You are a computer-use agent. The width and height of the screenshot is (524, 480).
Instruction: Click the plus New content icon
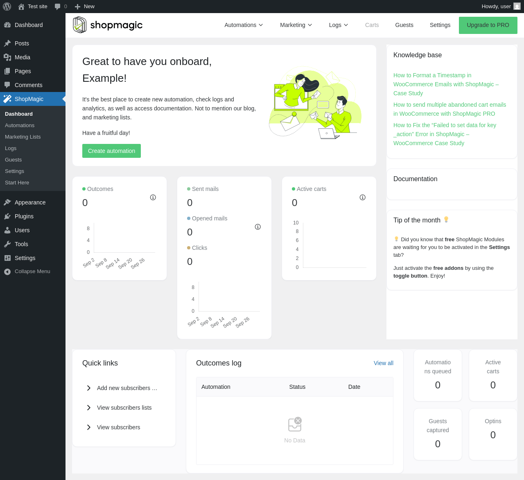[x=77, y=7]
